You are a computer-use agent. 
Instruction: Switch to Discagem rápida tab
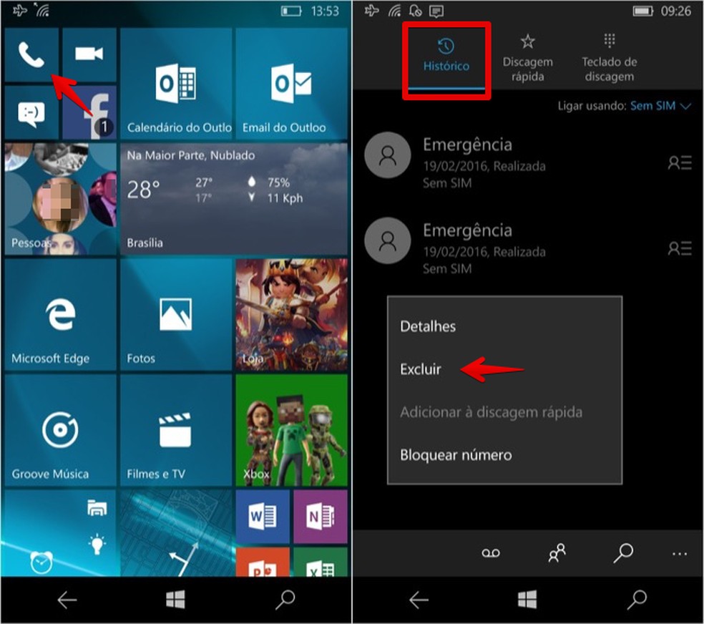tap(527, 59)
